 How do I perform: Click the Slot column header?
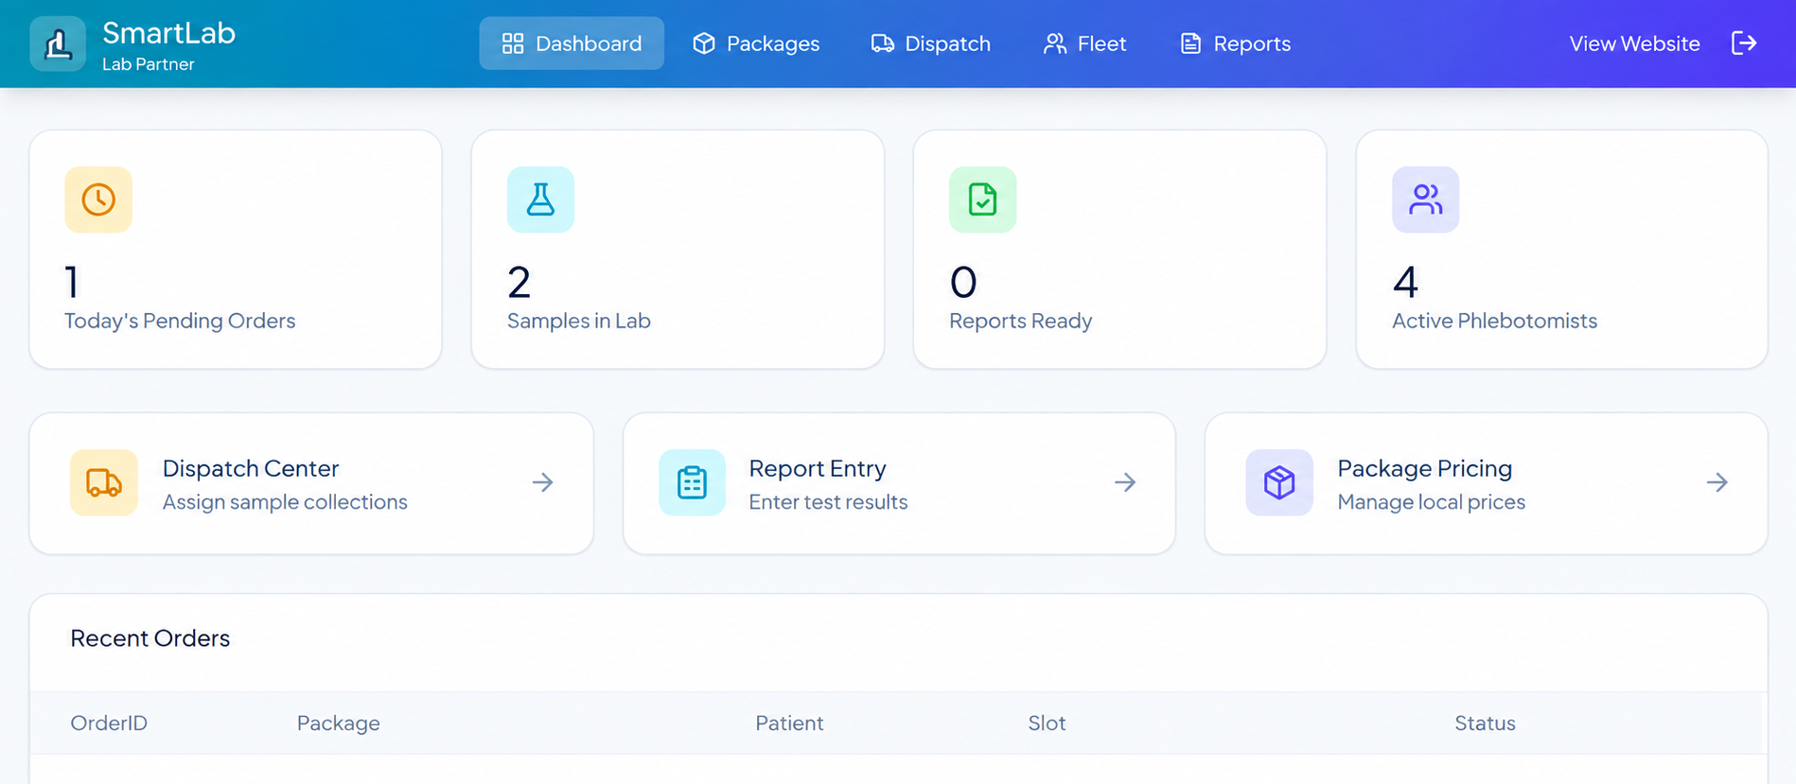(x=1047, y=723)
